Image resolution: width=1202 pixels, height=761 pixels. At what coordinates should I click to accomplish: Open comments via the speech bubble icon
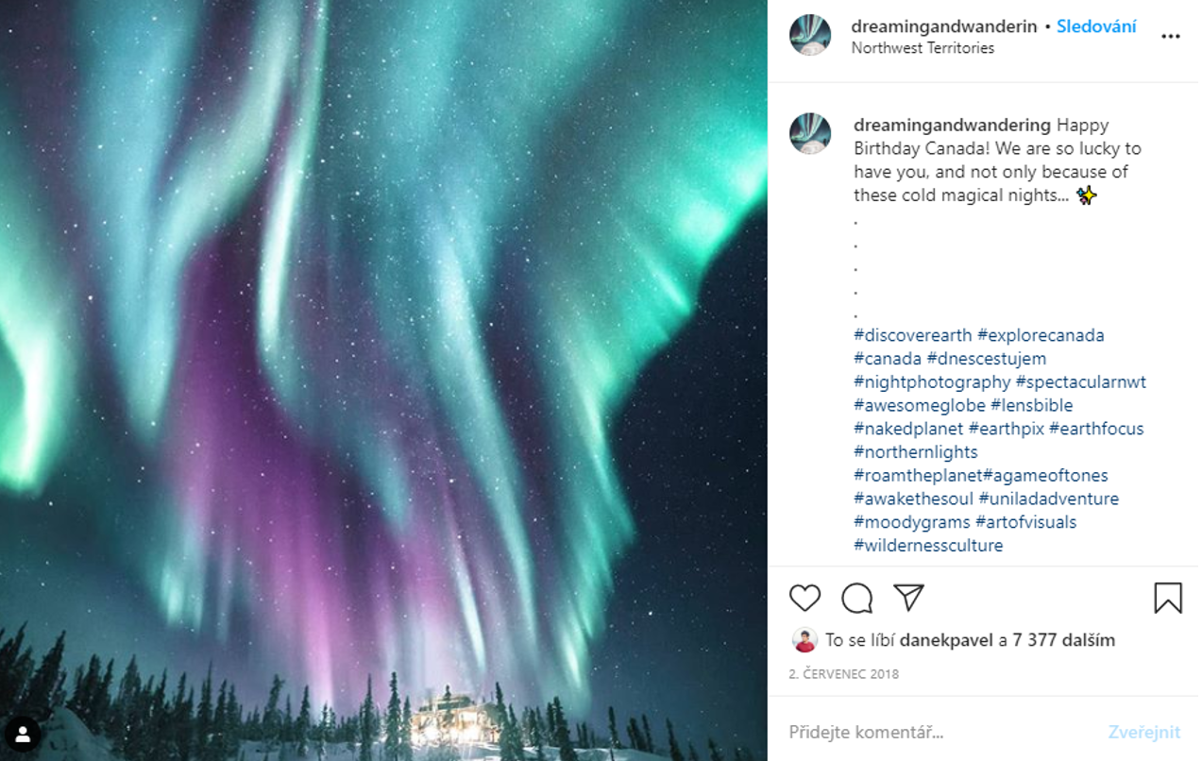[x=857, y=598]
